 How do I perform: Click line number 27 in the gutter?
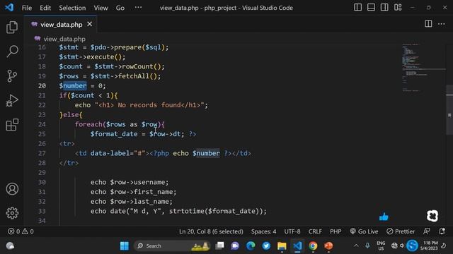point(42,153)
